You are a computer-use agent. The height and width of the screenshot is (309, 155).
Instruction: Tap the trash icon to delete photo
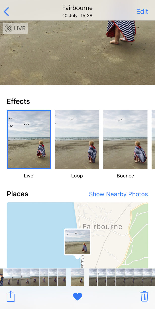(x=144, y=296)
